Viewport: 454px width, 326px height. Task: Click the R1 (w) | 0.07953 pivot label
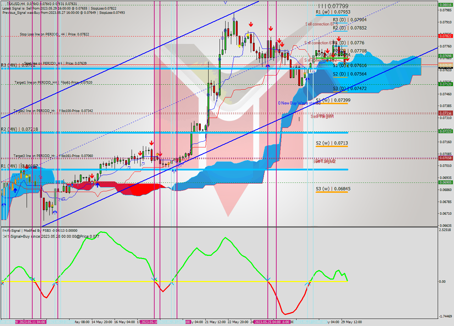pyautogui.click(x=333, y=12)
